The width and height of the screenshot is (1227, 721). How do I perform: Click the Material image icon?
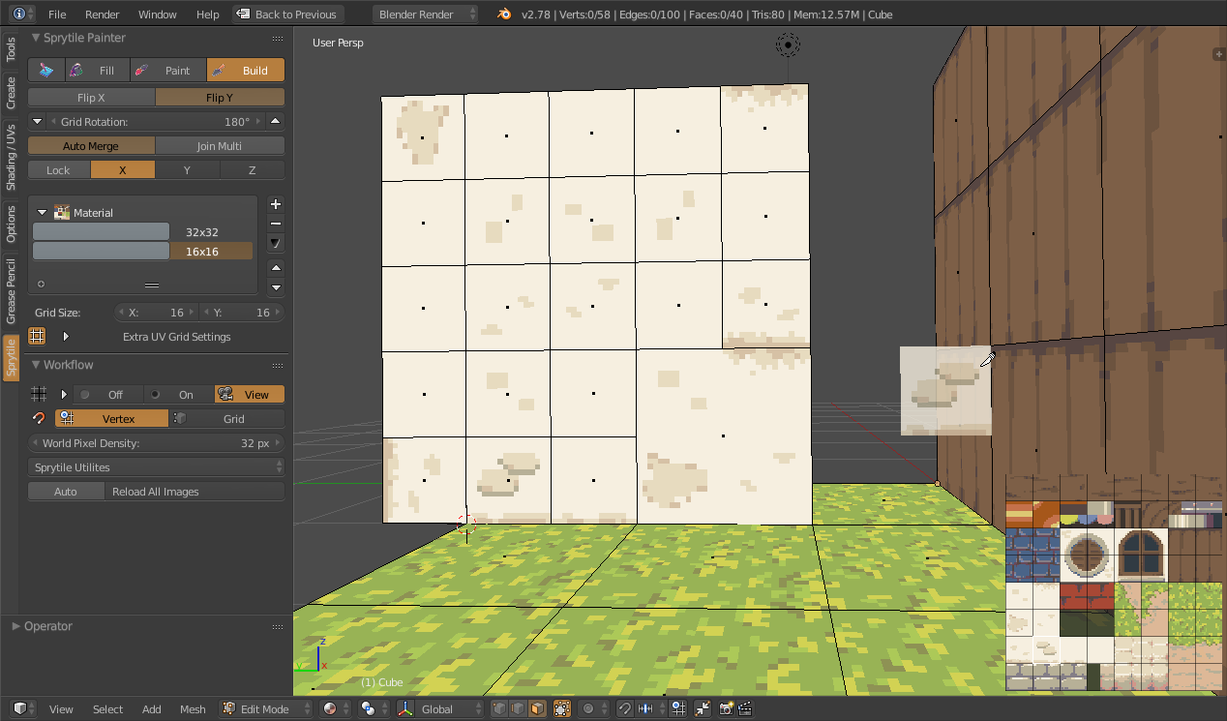pyautogui.click(x=62, y=213)
